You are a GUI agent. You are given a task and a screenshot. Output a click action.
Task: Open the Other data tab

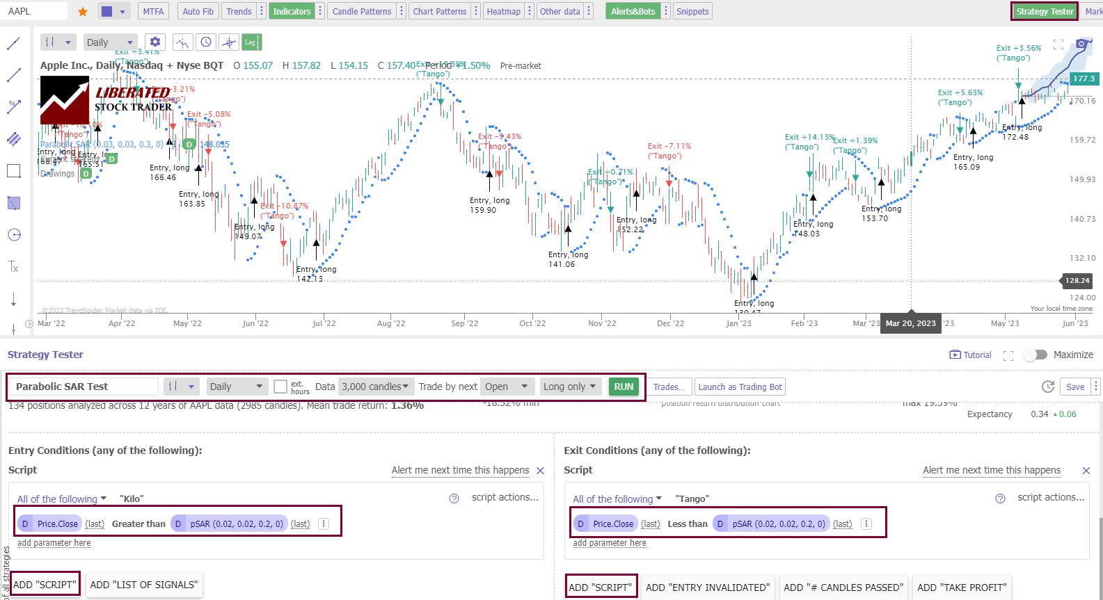point(560,11)
